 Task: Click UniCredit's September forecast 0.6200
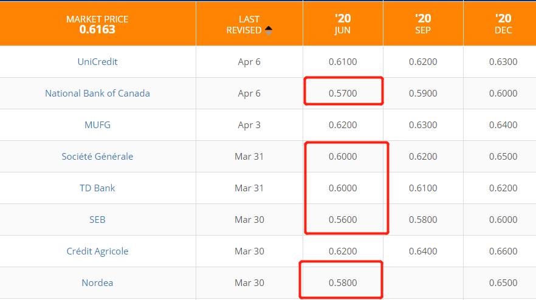tap(423, 62)
